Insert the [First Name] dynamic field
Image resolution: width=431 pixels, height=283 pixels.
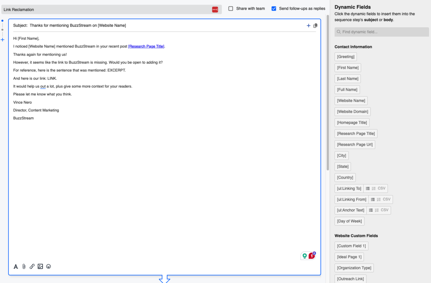point(347,67)
